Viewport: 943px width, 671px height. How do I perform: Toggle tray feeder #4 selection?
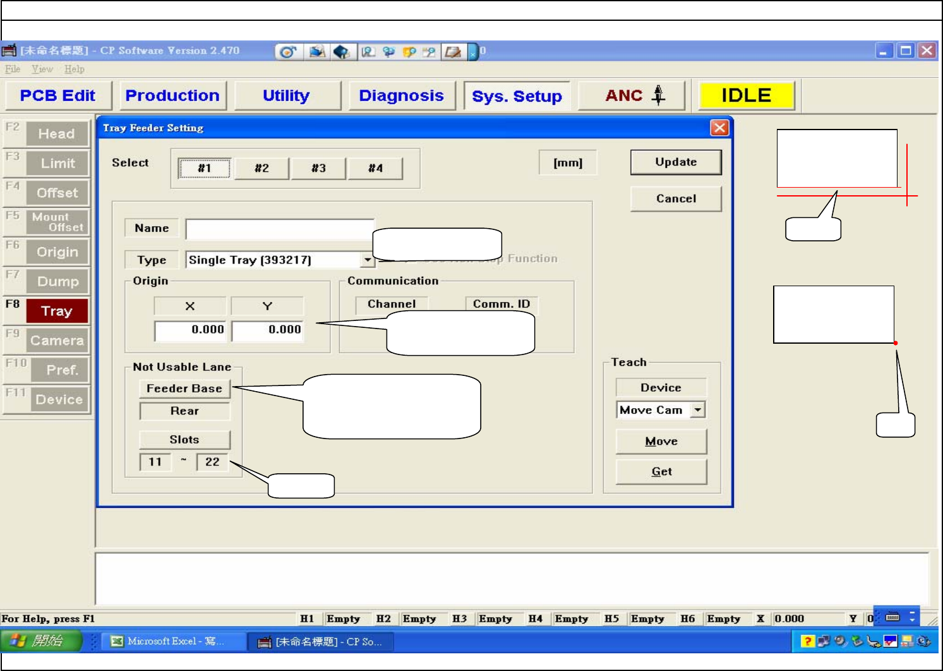(375, 168)
